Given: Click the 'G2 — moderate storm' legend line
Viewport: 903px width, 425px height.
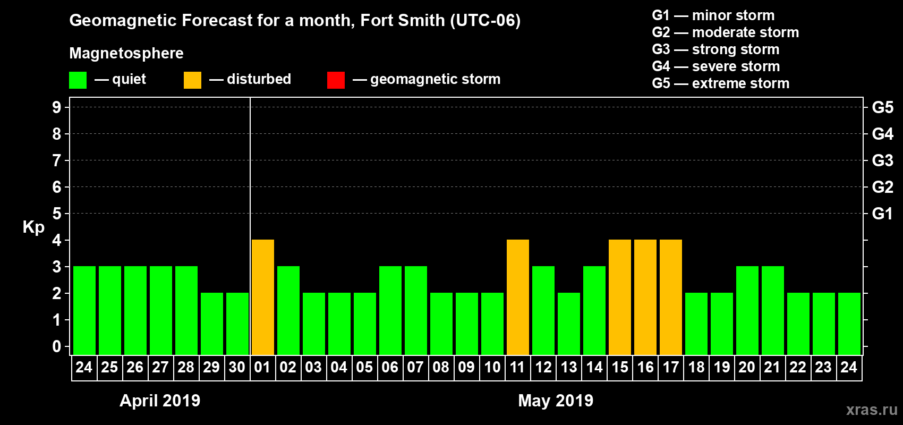Looking at the screenshot, I should tap(725, 32).
